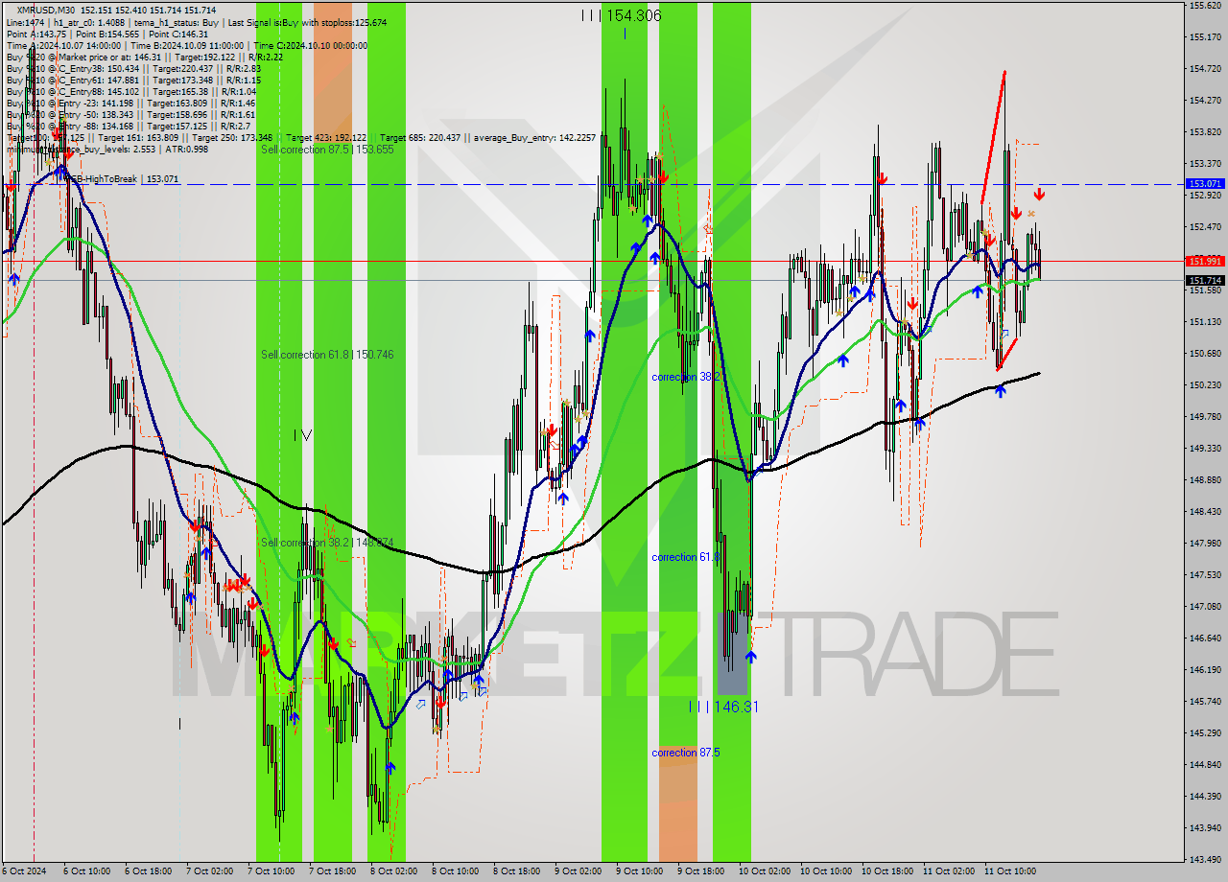Click the 153.820 price axis label
The image size is (1228, 882).
[x=1206, y=132]
